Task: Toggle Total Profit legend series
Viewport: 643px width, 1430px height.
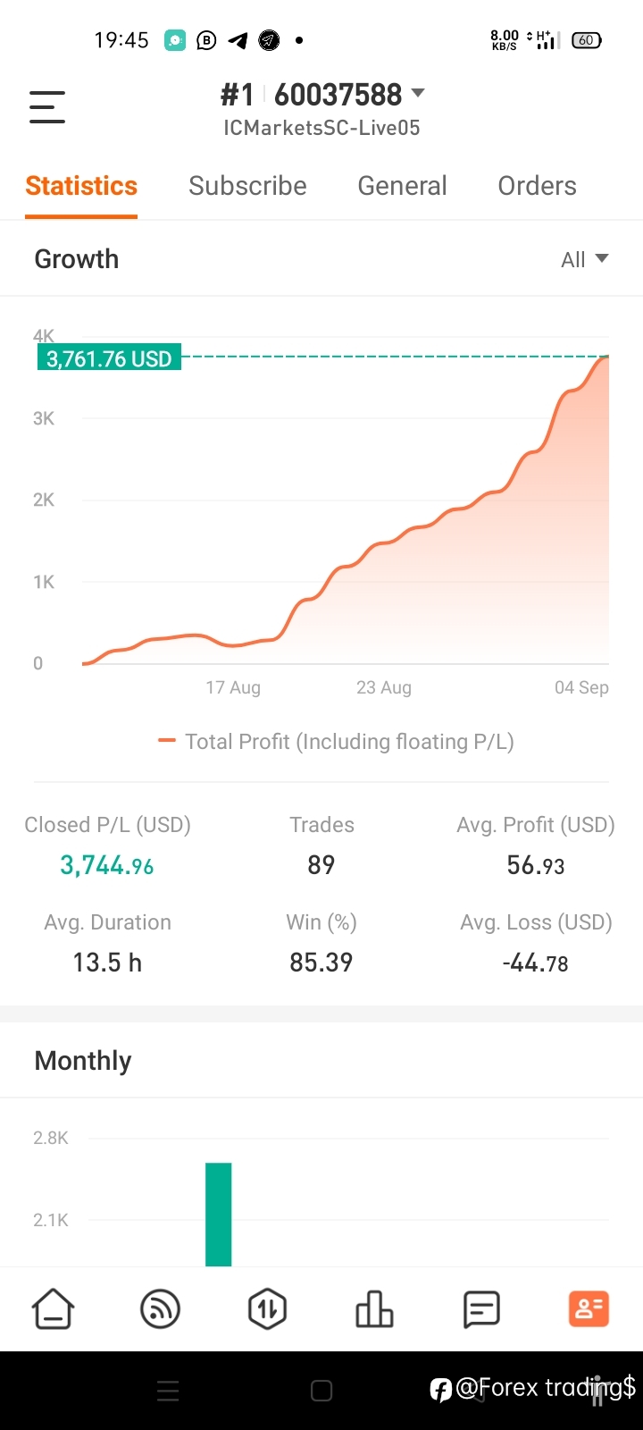Action: pyautogui.click(x=336, y=742)
